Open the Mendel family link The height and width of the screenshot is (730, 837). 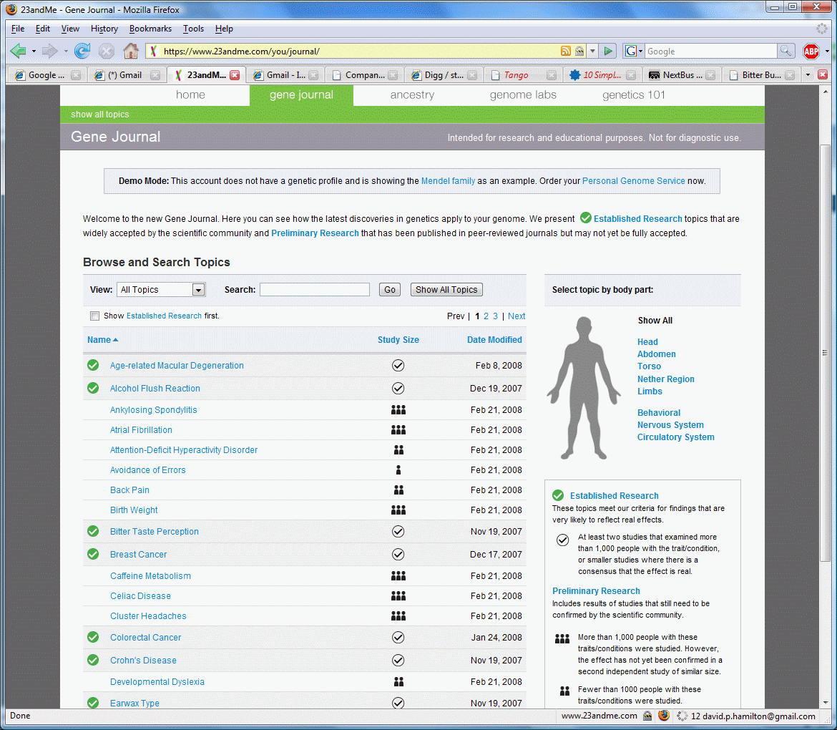[448, 181]
